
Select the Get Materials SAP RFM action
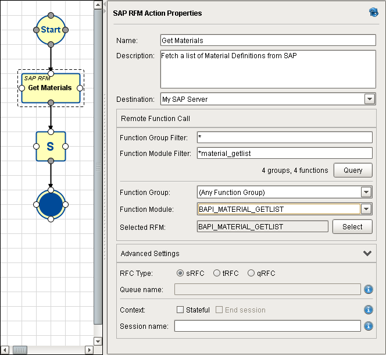(51, 88)
